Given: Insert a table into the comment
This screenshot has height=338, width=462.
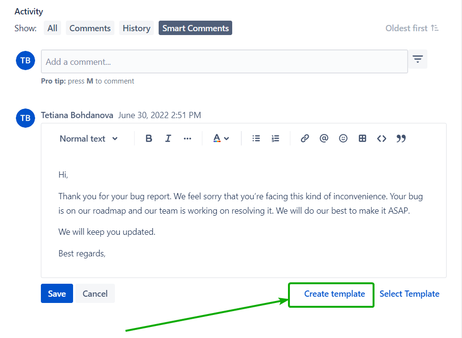Looking at the screenshot, I should click(x=362, y=138).
